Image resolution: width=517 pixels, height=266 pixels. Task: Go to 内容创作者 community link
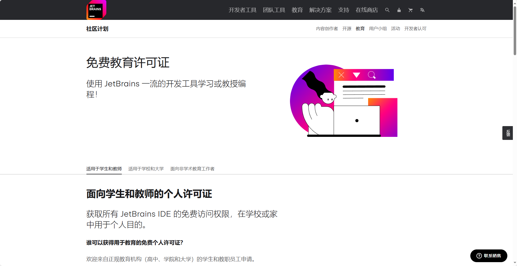[327, 29]
